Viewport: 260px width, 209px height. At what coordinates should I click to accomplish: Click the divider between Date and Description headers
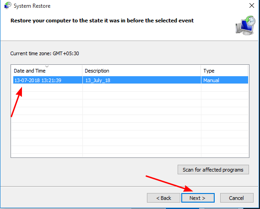coord(82,71)
